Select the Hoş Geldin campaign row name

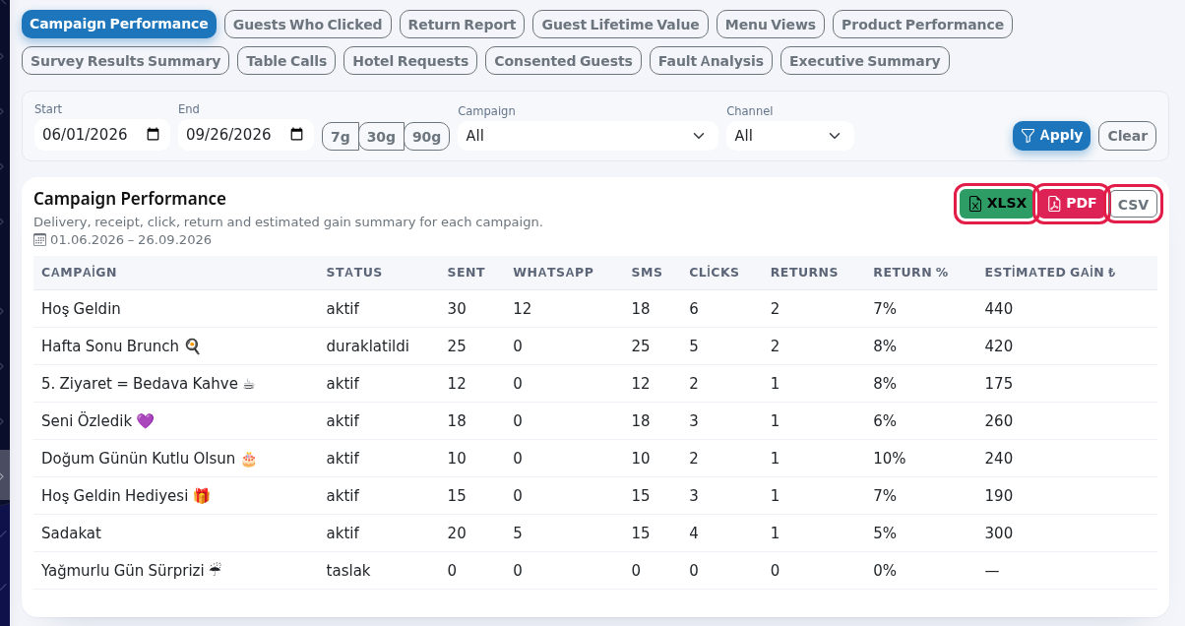click(81, 309)
